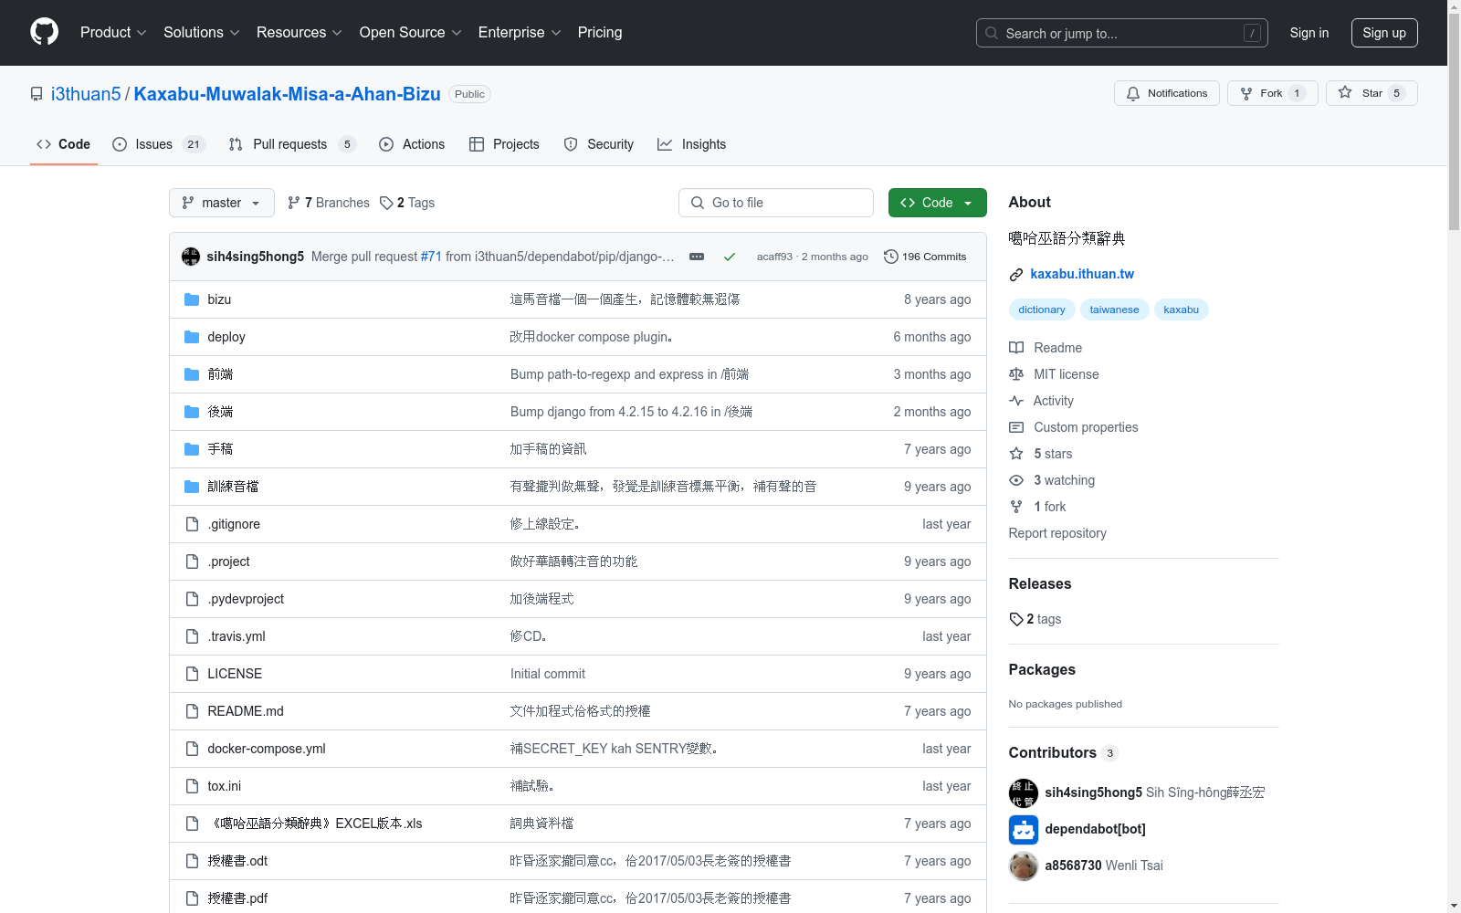Focus the Search or jump to field
Viewport: 1461px width, 913px height.
(x=1122, y=33)
